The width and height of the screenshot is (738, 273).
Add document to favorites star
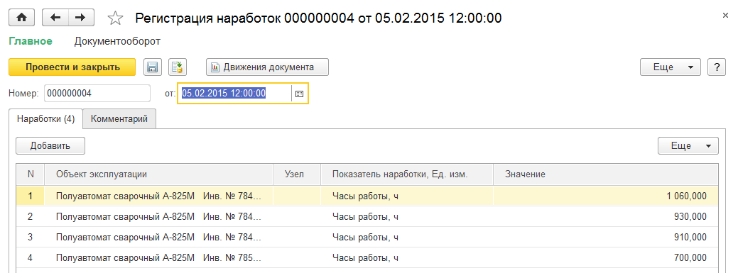pyautogui.click(x=115, y=18)
